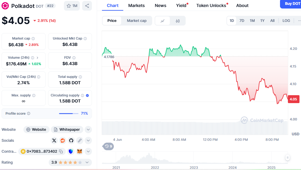Viewport: 301px width, 170px height.
Task: Open the chain link social icon
Action: tap(80, 141)
